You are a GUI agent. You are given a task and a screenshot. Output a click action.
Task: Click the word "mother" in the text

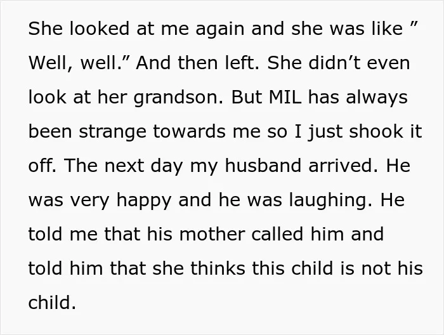pyautogui.click(x=212, y=235)
